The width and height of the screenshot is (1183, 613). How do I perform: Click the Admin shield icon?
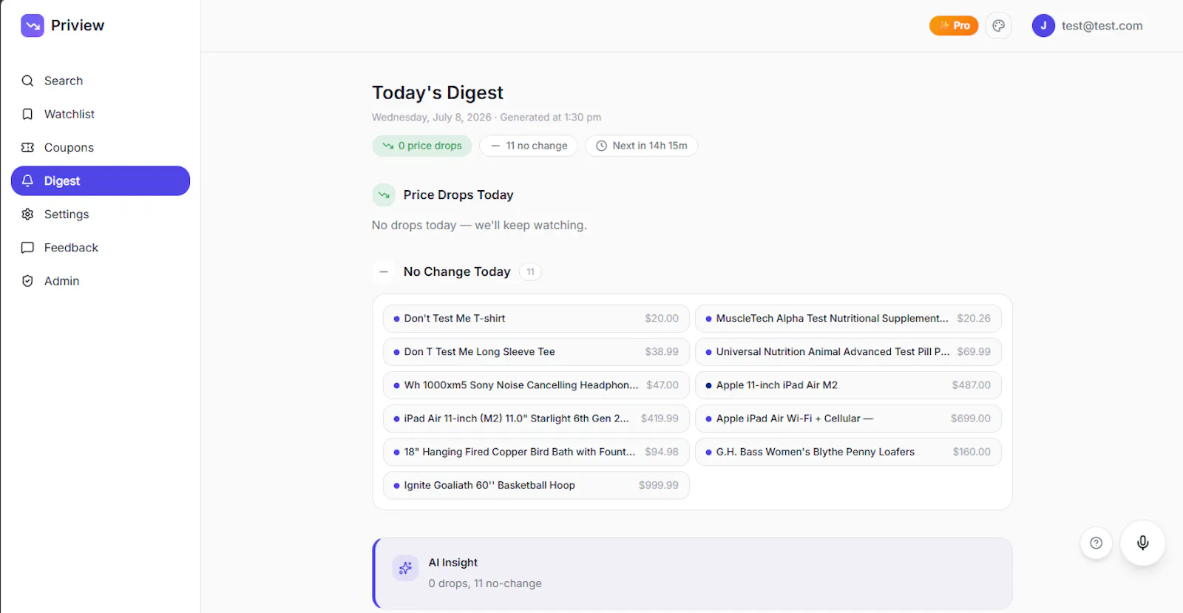(x=27, y=280)
